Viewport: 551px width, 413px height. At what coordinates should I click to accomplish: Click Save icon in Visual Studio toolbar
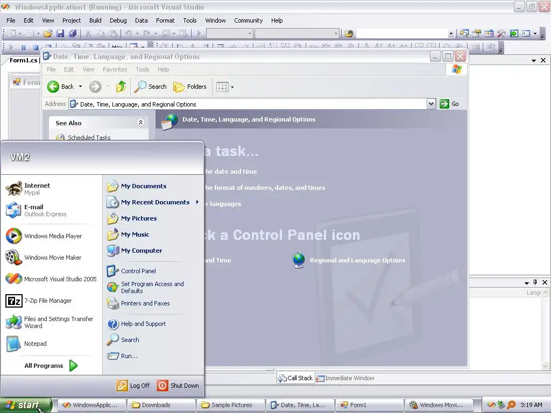60,33
